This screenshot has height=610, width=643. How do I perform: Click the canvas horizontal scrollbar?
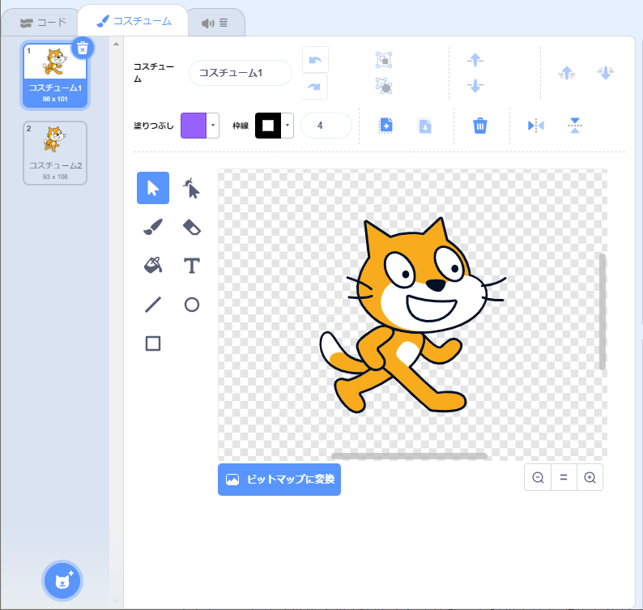tap(409, 456)
